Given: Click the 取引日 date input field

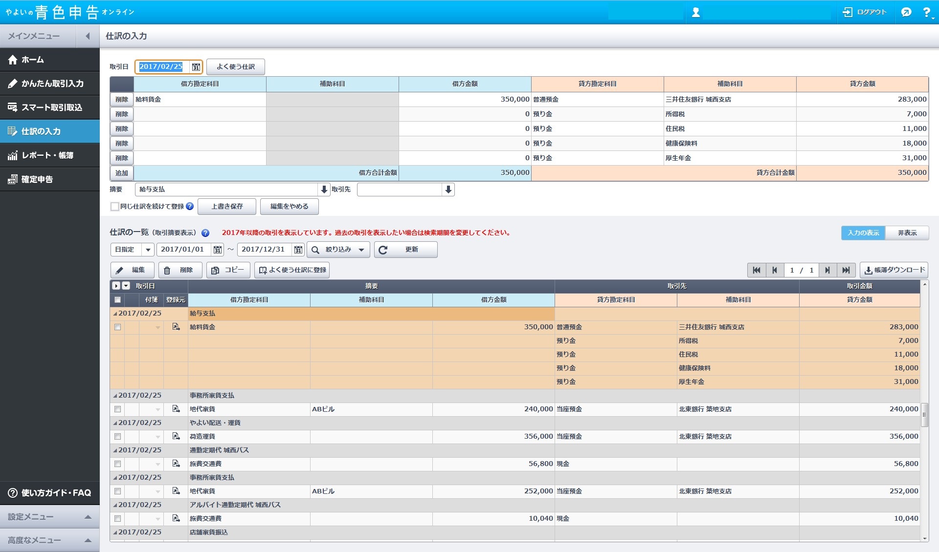Looking at the screenshot, I should point(163,67).
